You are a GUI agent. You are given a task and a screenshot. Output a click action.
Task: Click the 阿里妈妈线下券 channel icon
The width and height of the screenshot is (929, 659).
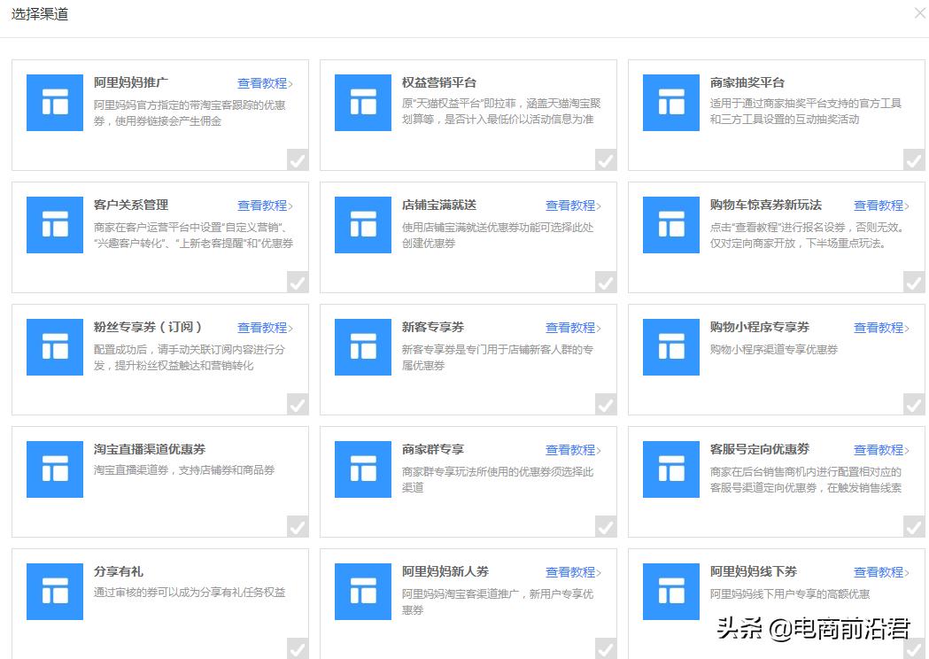[671, 592]
